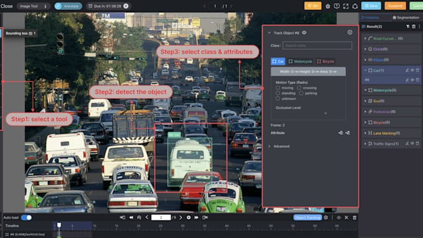The height and width of the screenshot is (238, 423).
Task: Select the moving motion type radio
Action: [277, 88]
